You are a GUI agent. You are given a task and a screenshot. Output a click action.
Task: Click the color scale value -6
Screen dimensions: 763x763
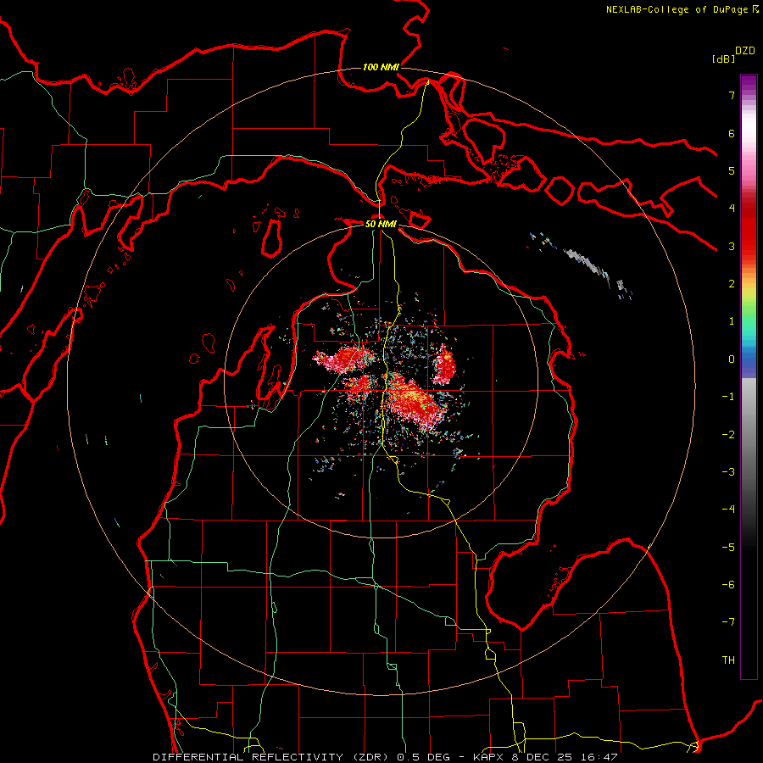(x=728, y=585)
